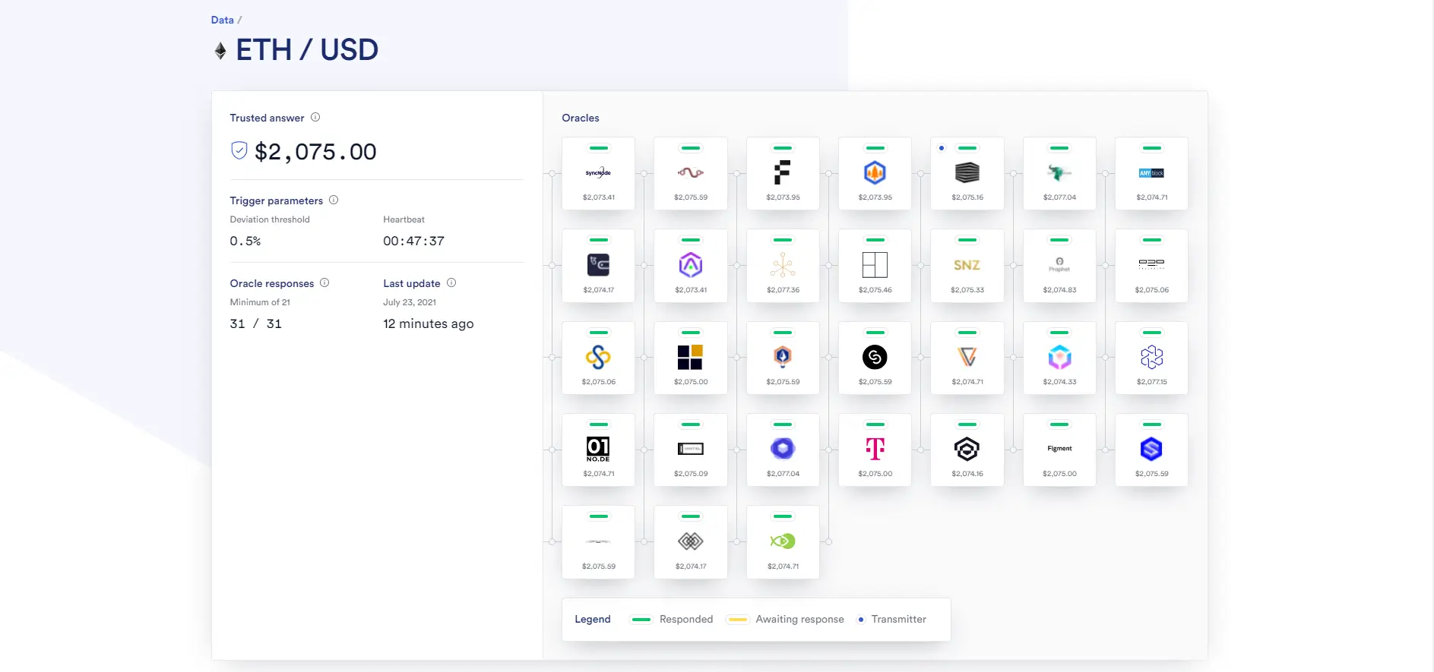1434x672 pixels.
Task: Open the yellow-blue interlocked S logo oracle
Action: tap(598, 358)
